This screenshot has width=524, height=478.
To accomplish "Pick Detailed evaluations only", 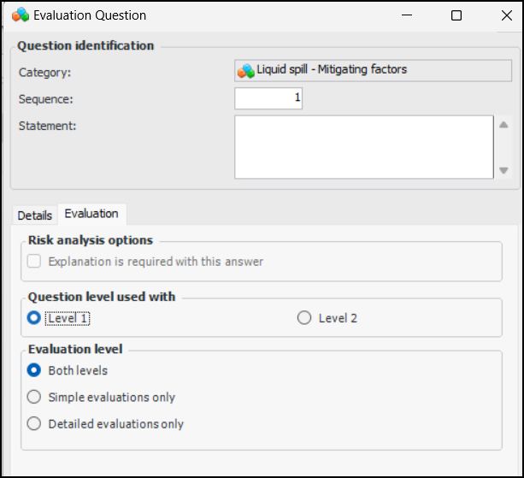I will 35,423.
